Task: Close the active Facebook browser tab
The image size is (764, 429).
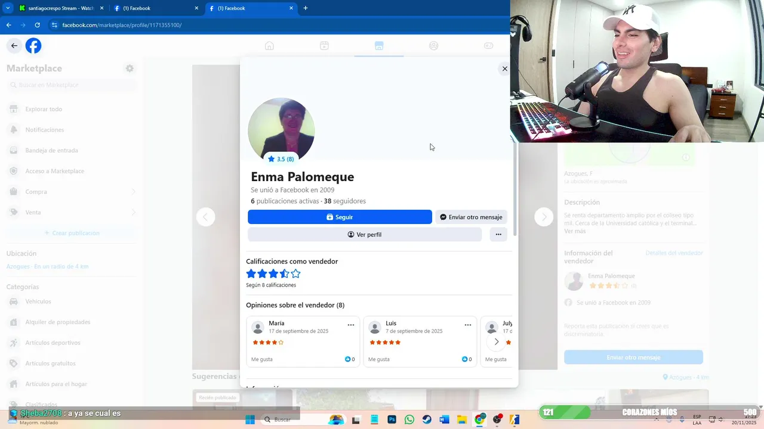Action: [291, 8]
